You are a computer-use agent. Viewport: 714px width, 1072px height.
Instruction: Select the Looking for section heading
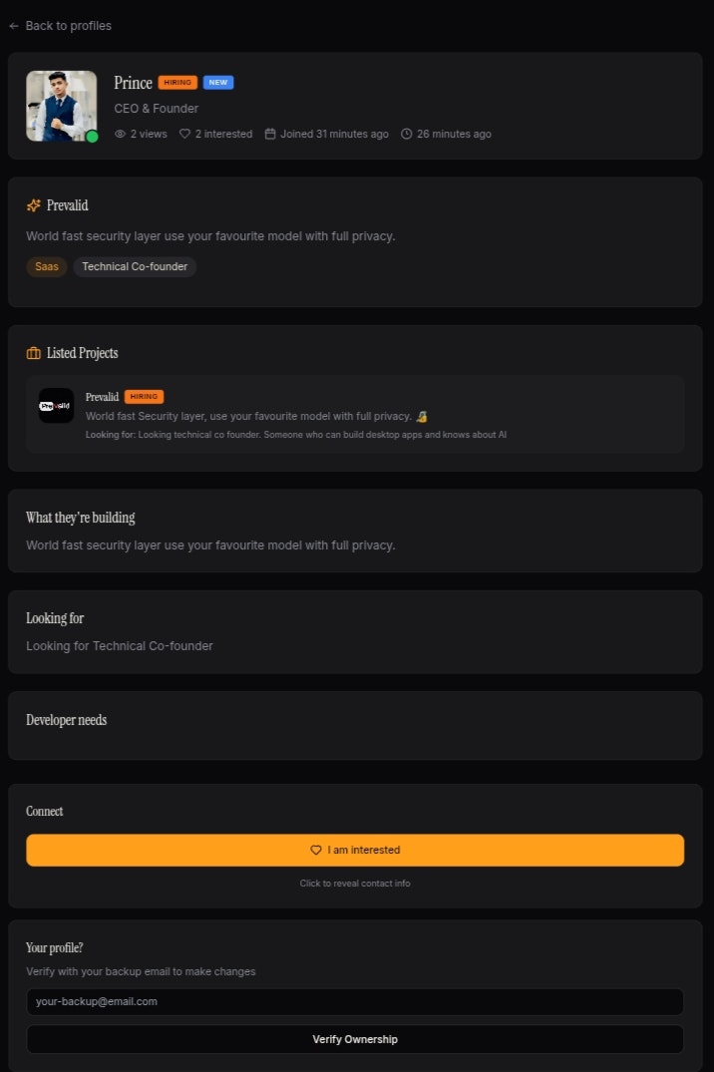click(54, 618)
